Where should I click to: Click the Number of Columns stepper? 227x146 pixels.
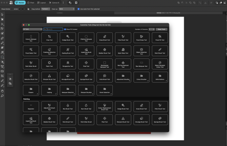click(154, 29)
